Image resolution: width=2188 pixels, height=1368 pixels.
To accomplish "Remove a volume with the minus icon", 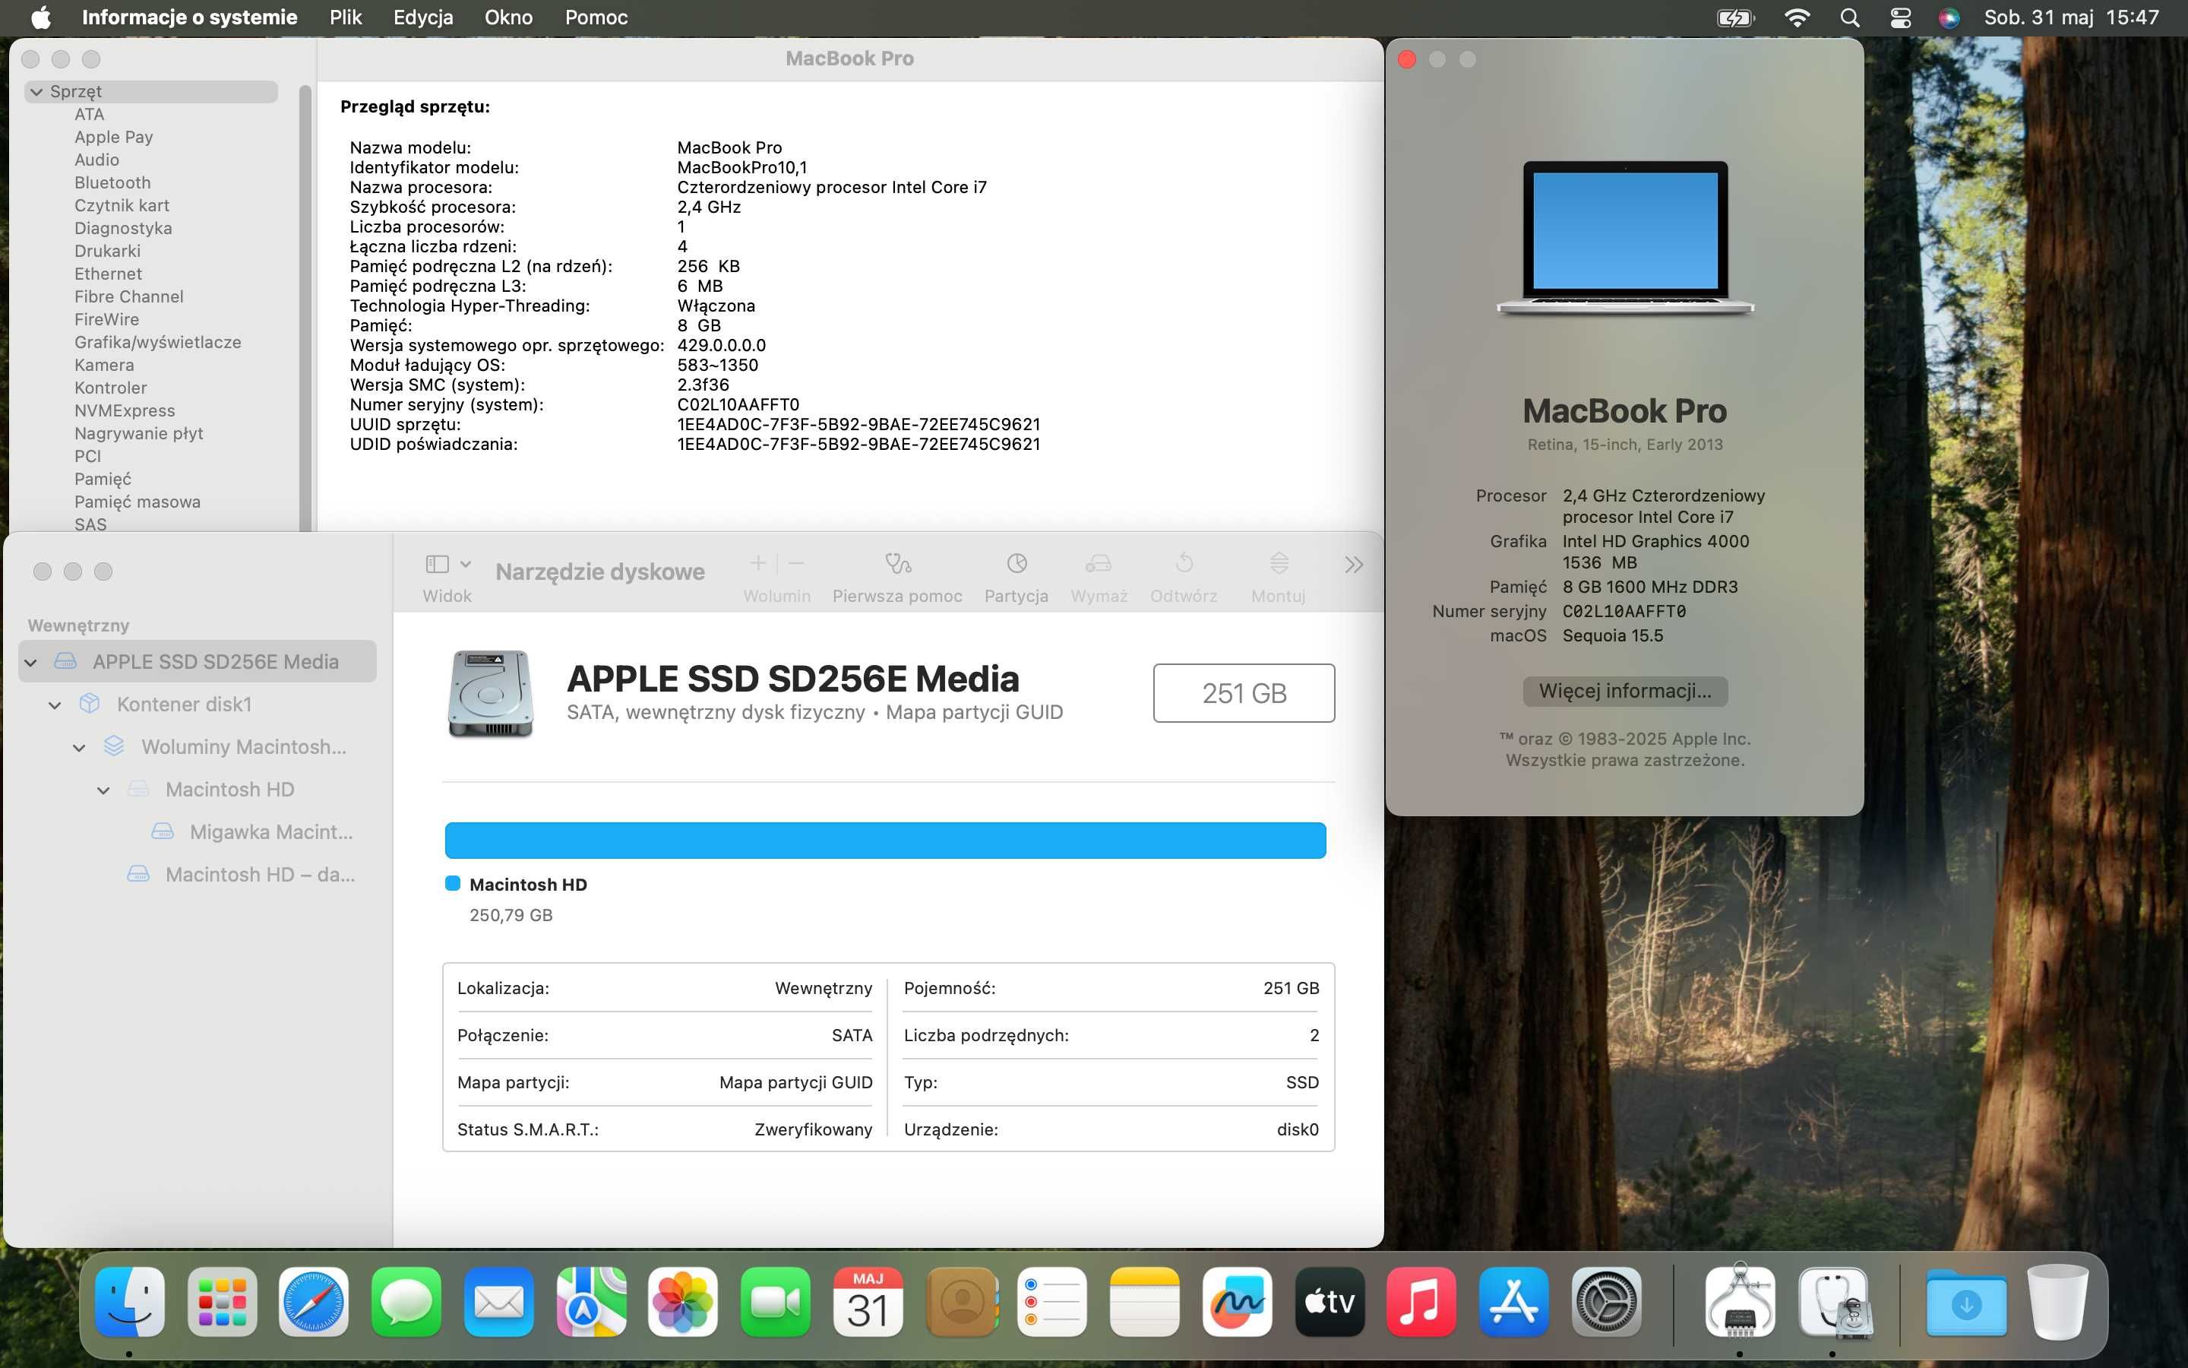I will [795, 564].
